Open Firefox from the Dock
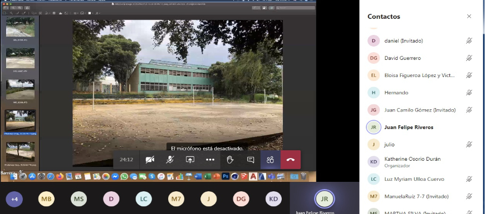Screen dimensions: 485x214 click(x=60, y=176)
